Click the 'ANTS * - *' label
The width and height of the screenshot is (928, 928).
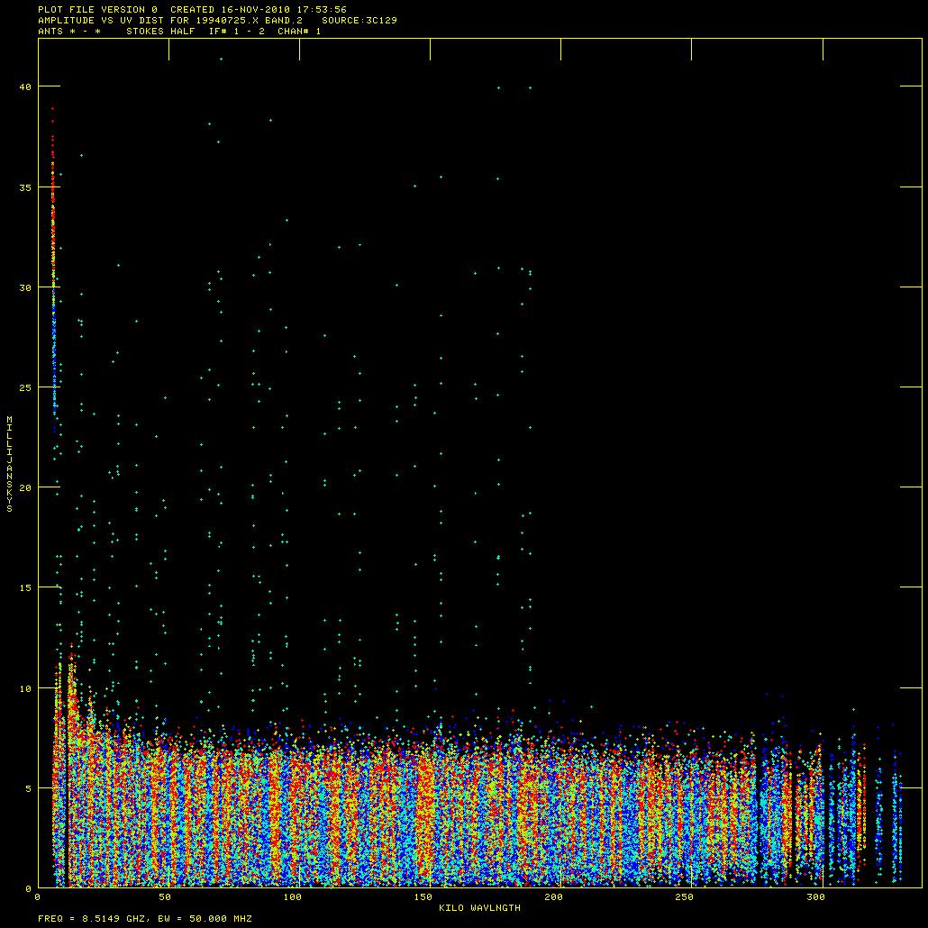(69, 31)
